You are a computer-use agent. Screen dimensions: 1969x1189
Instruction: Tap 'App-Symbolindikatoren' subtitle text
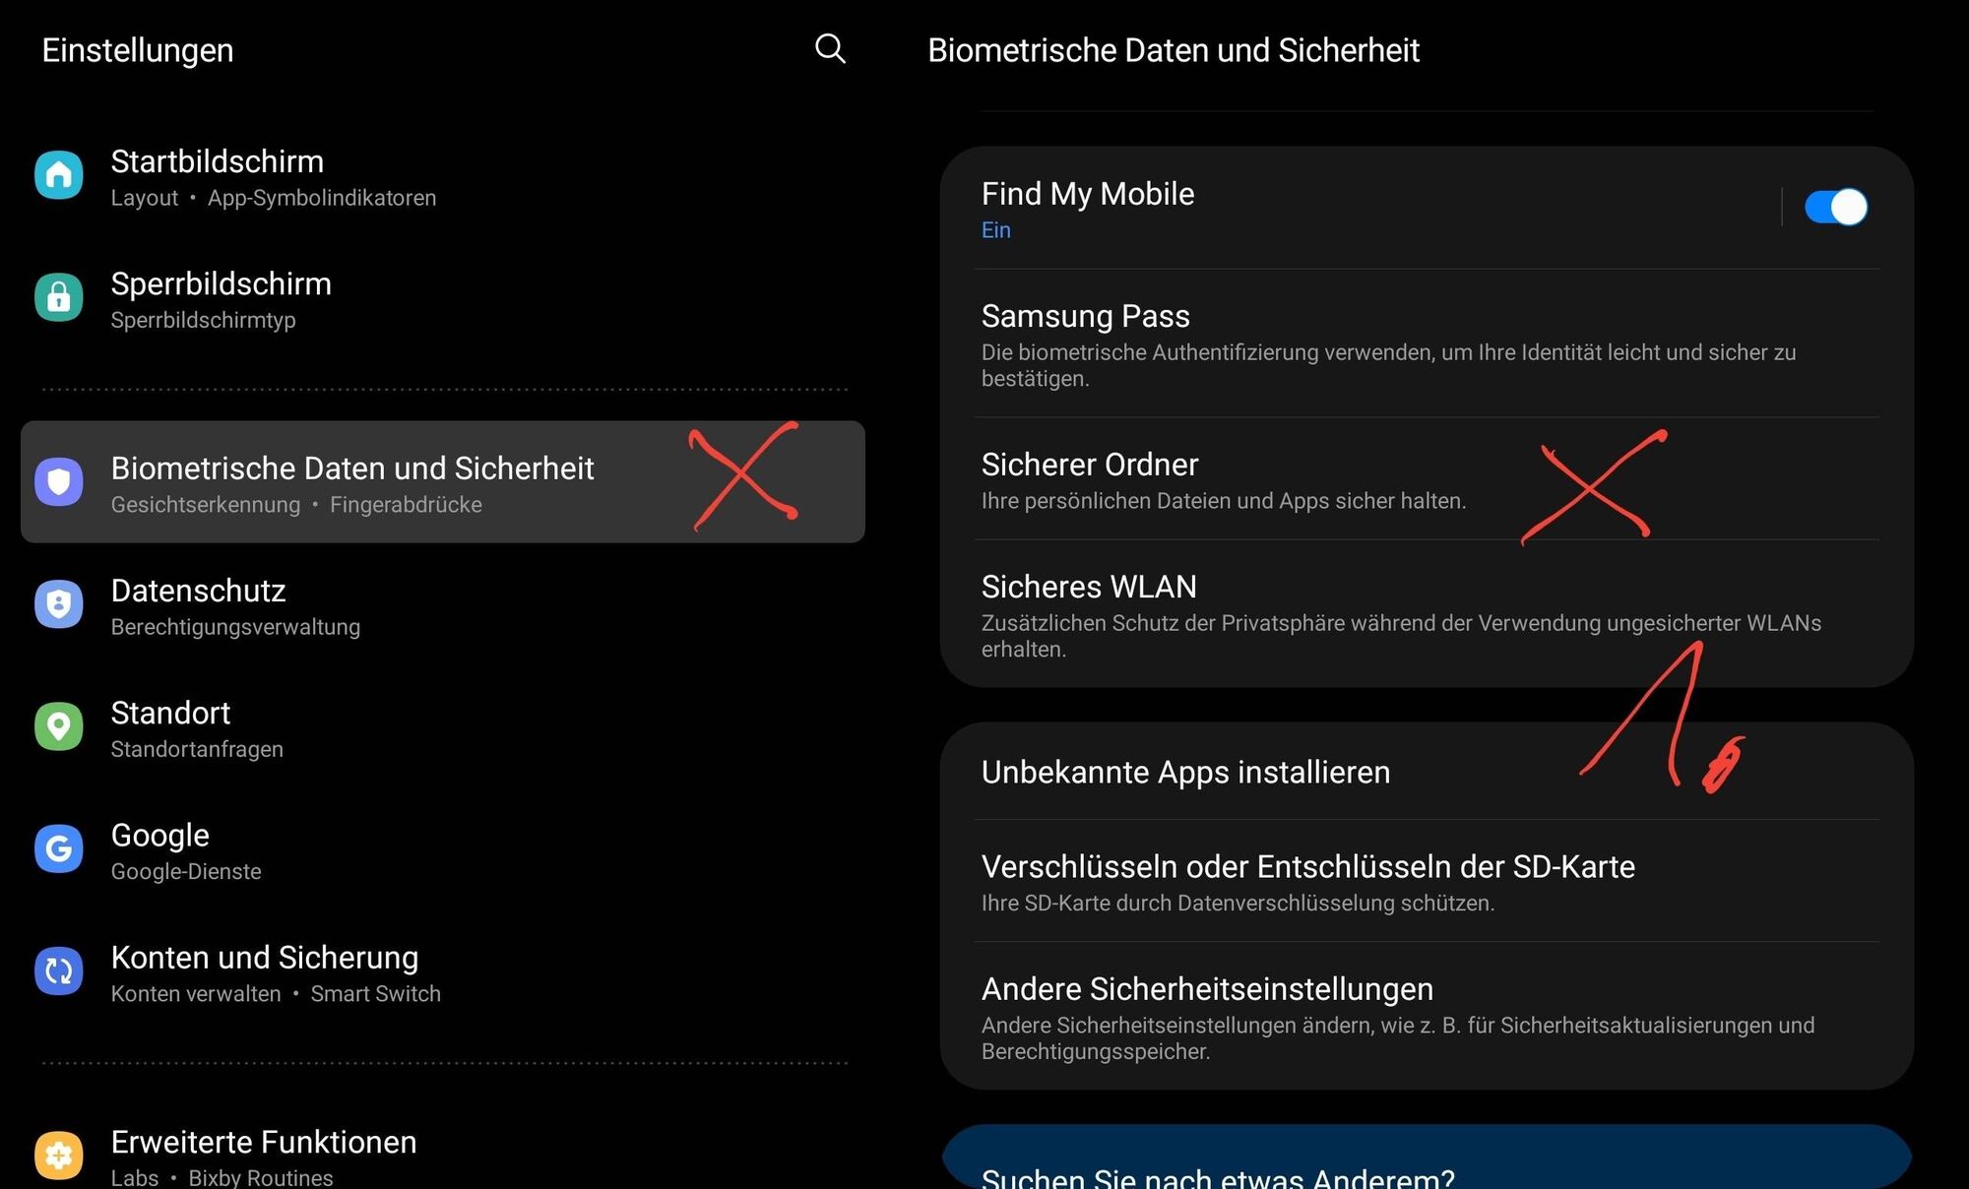coord(322,198)
